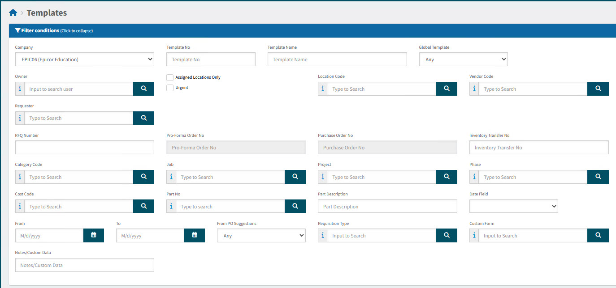This screenshot has height=288, width=616.
Task: Click the Project search button
Action: (447, 177)
